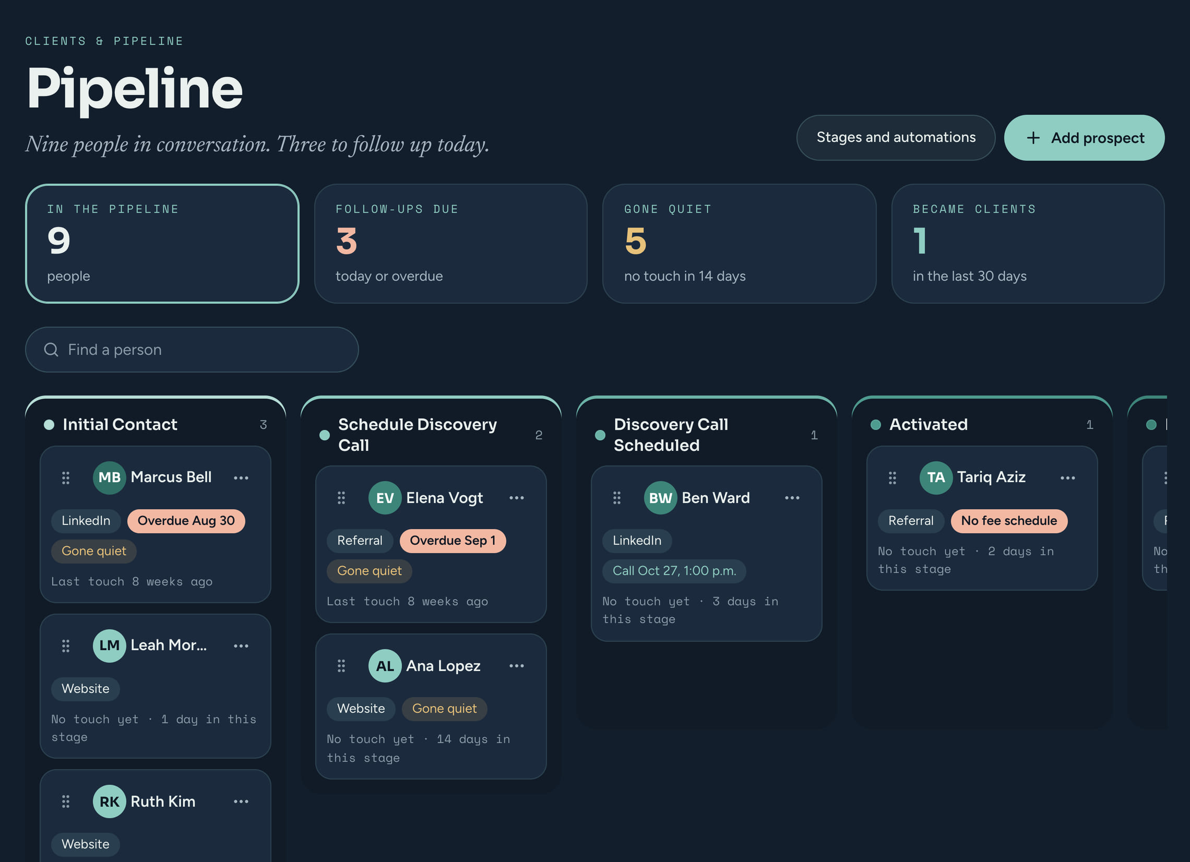Click the Activated column header

point(928,424)
